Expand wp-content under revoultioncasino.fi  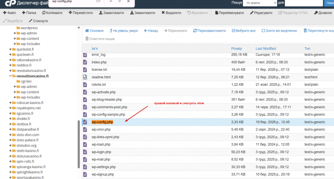(x=14, y=92)
